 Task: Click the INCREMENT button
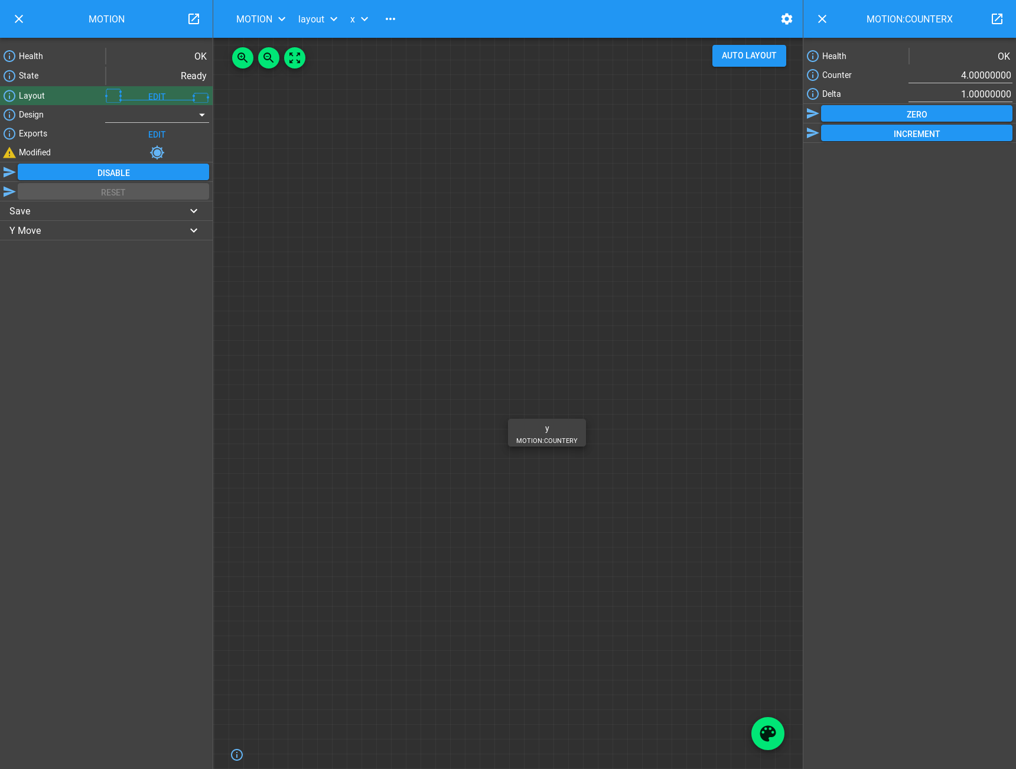(x=916, y=133)
